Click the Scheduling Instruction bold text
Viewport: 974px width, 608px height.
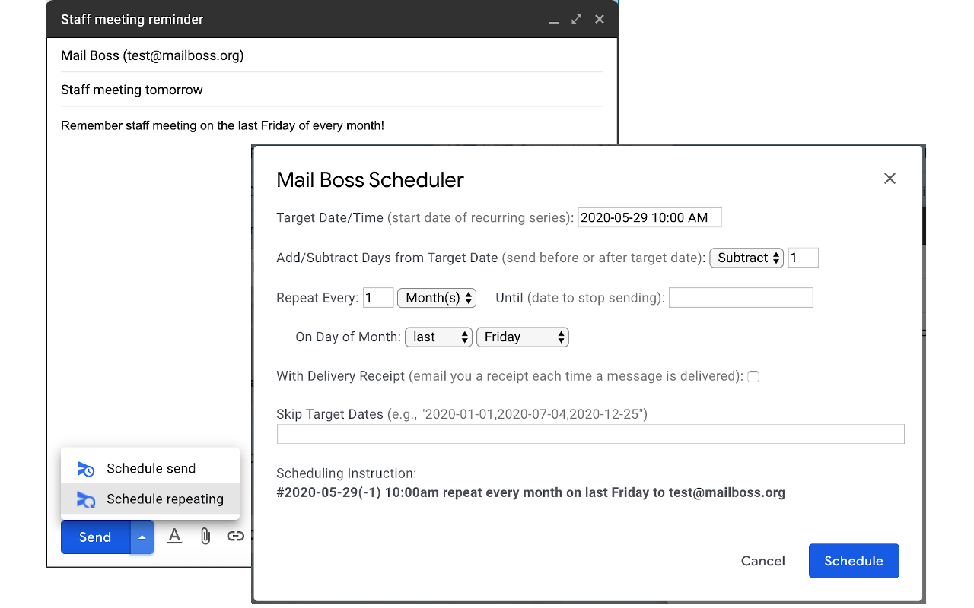point(531,492)
